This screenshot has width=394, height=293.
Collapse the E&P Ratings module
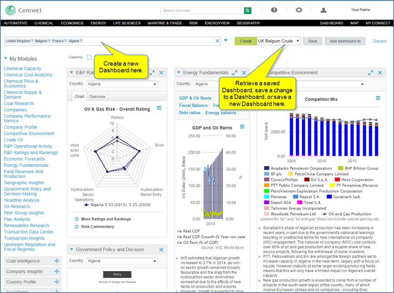(x=71, y=72)
